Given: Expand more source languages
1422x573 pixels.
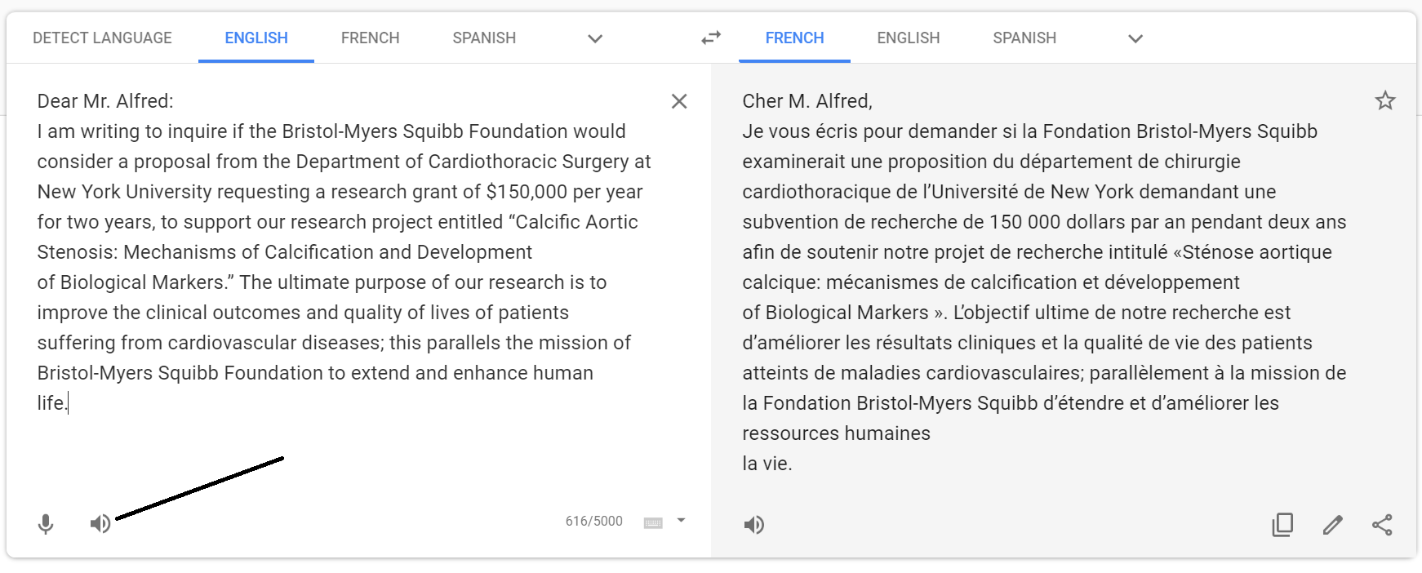Looking at the screenshot, I should coord(595,38).
